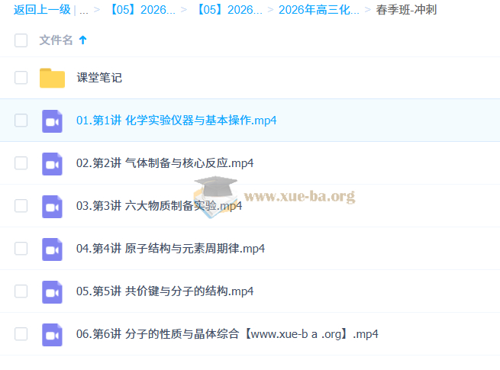Click 返回上一级 to go back
Viewport: 500px width, 370px height.
pyautogui.click(x=41, y=10)
